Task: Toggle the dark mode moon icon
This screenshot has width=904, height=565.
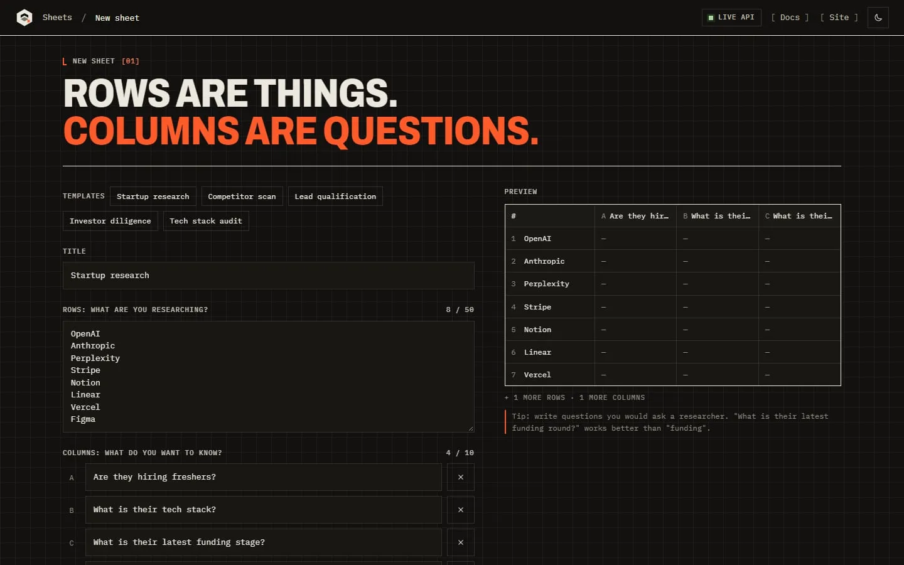Action: [878, 18]
